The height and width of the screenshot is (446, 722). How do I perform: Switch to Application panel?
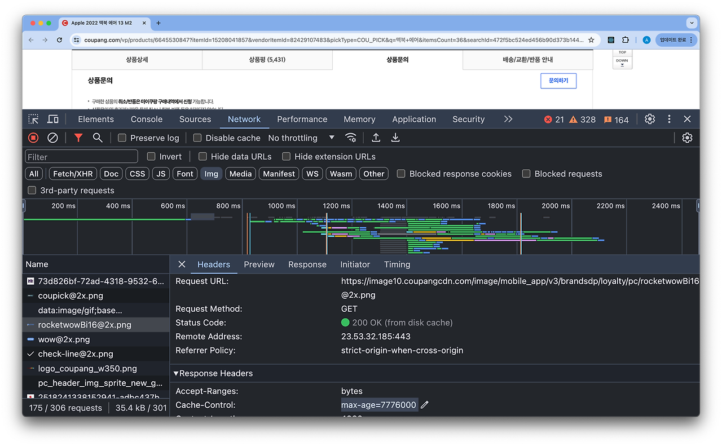pos(414,119)
